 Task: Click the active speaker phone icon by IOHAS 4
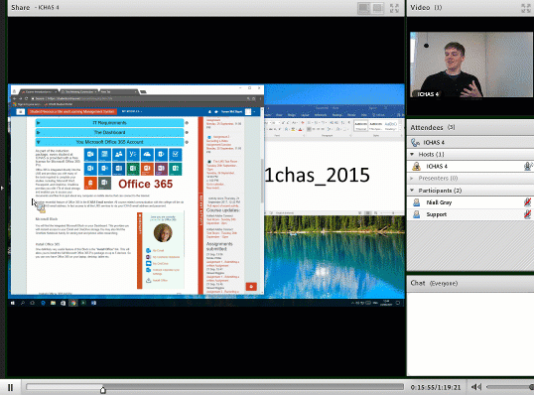pyautogui.click(x=415, y=142)
